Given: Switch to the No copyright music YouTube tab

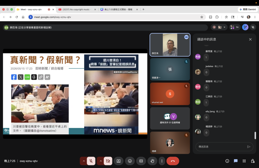Looking at the screenshot, I should [76, 9].
